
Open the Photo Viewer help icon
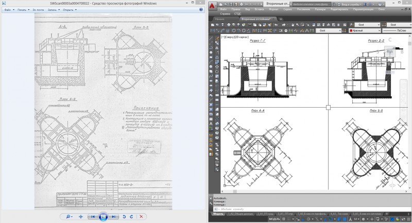[200, 9]
